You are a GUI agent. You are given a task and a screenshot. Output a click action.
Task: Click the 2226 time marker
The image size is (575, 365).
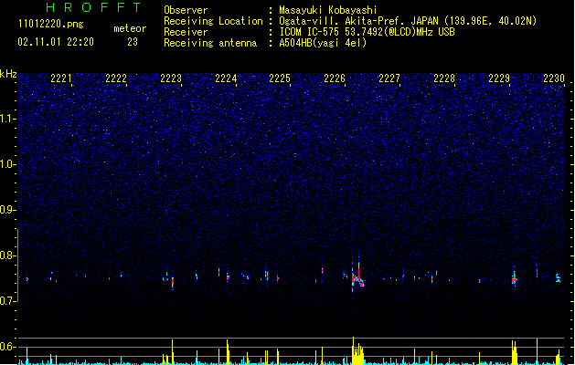[335, 78]
